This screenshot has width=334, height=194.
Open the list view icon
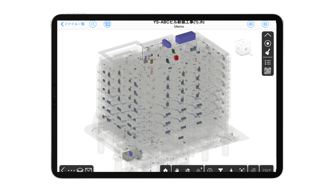[268, 62]
